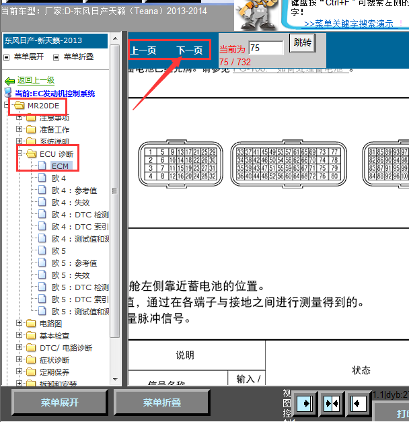
Task: Open 菜单关键字搜索演示 link
Action: (x=348, y=24)
